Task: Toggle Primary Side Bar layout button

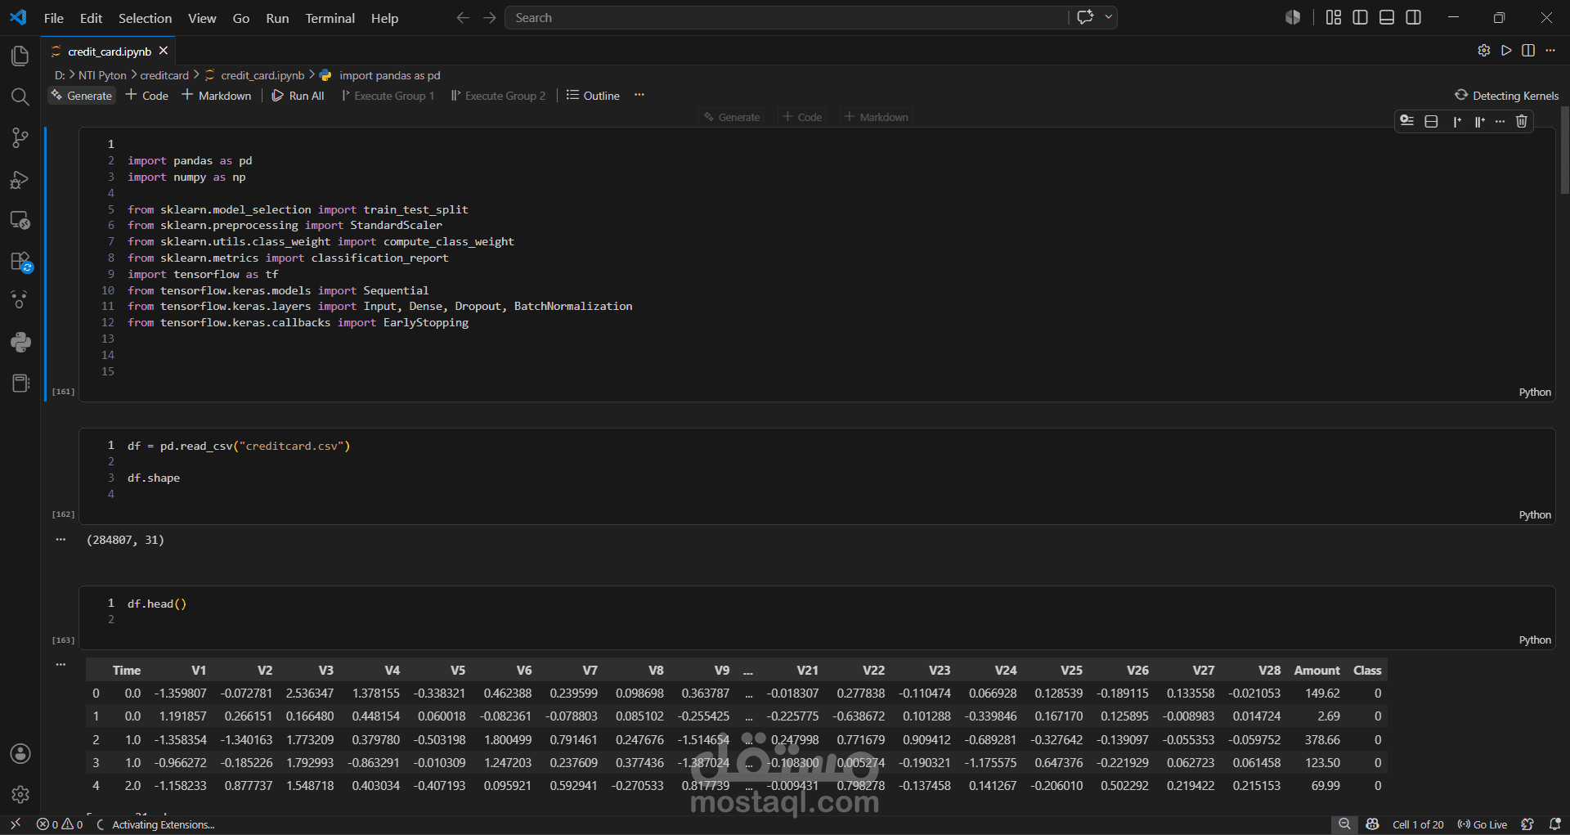Action: (1361, 17)
